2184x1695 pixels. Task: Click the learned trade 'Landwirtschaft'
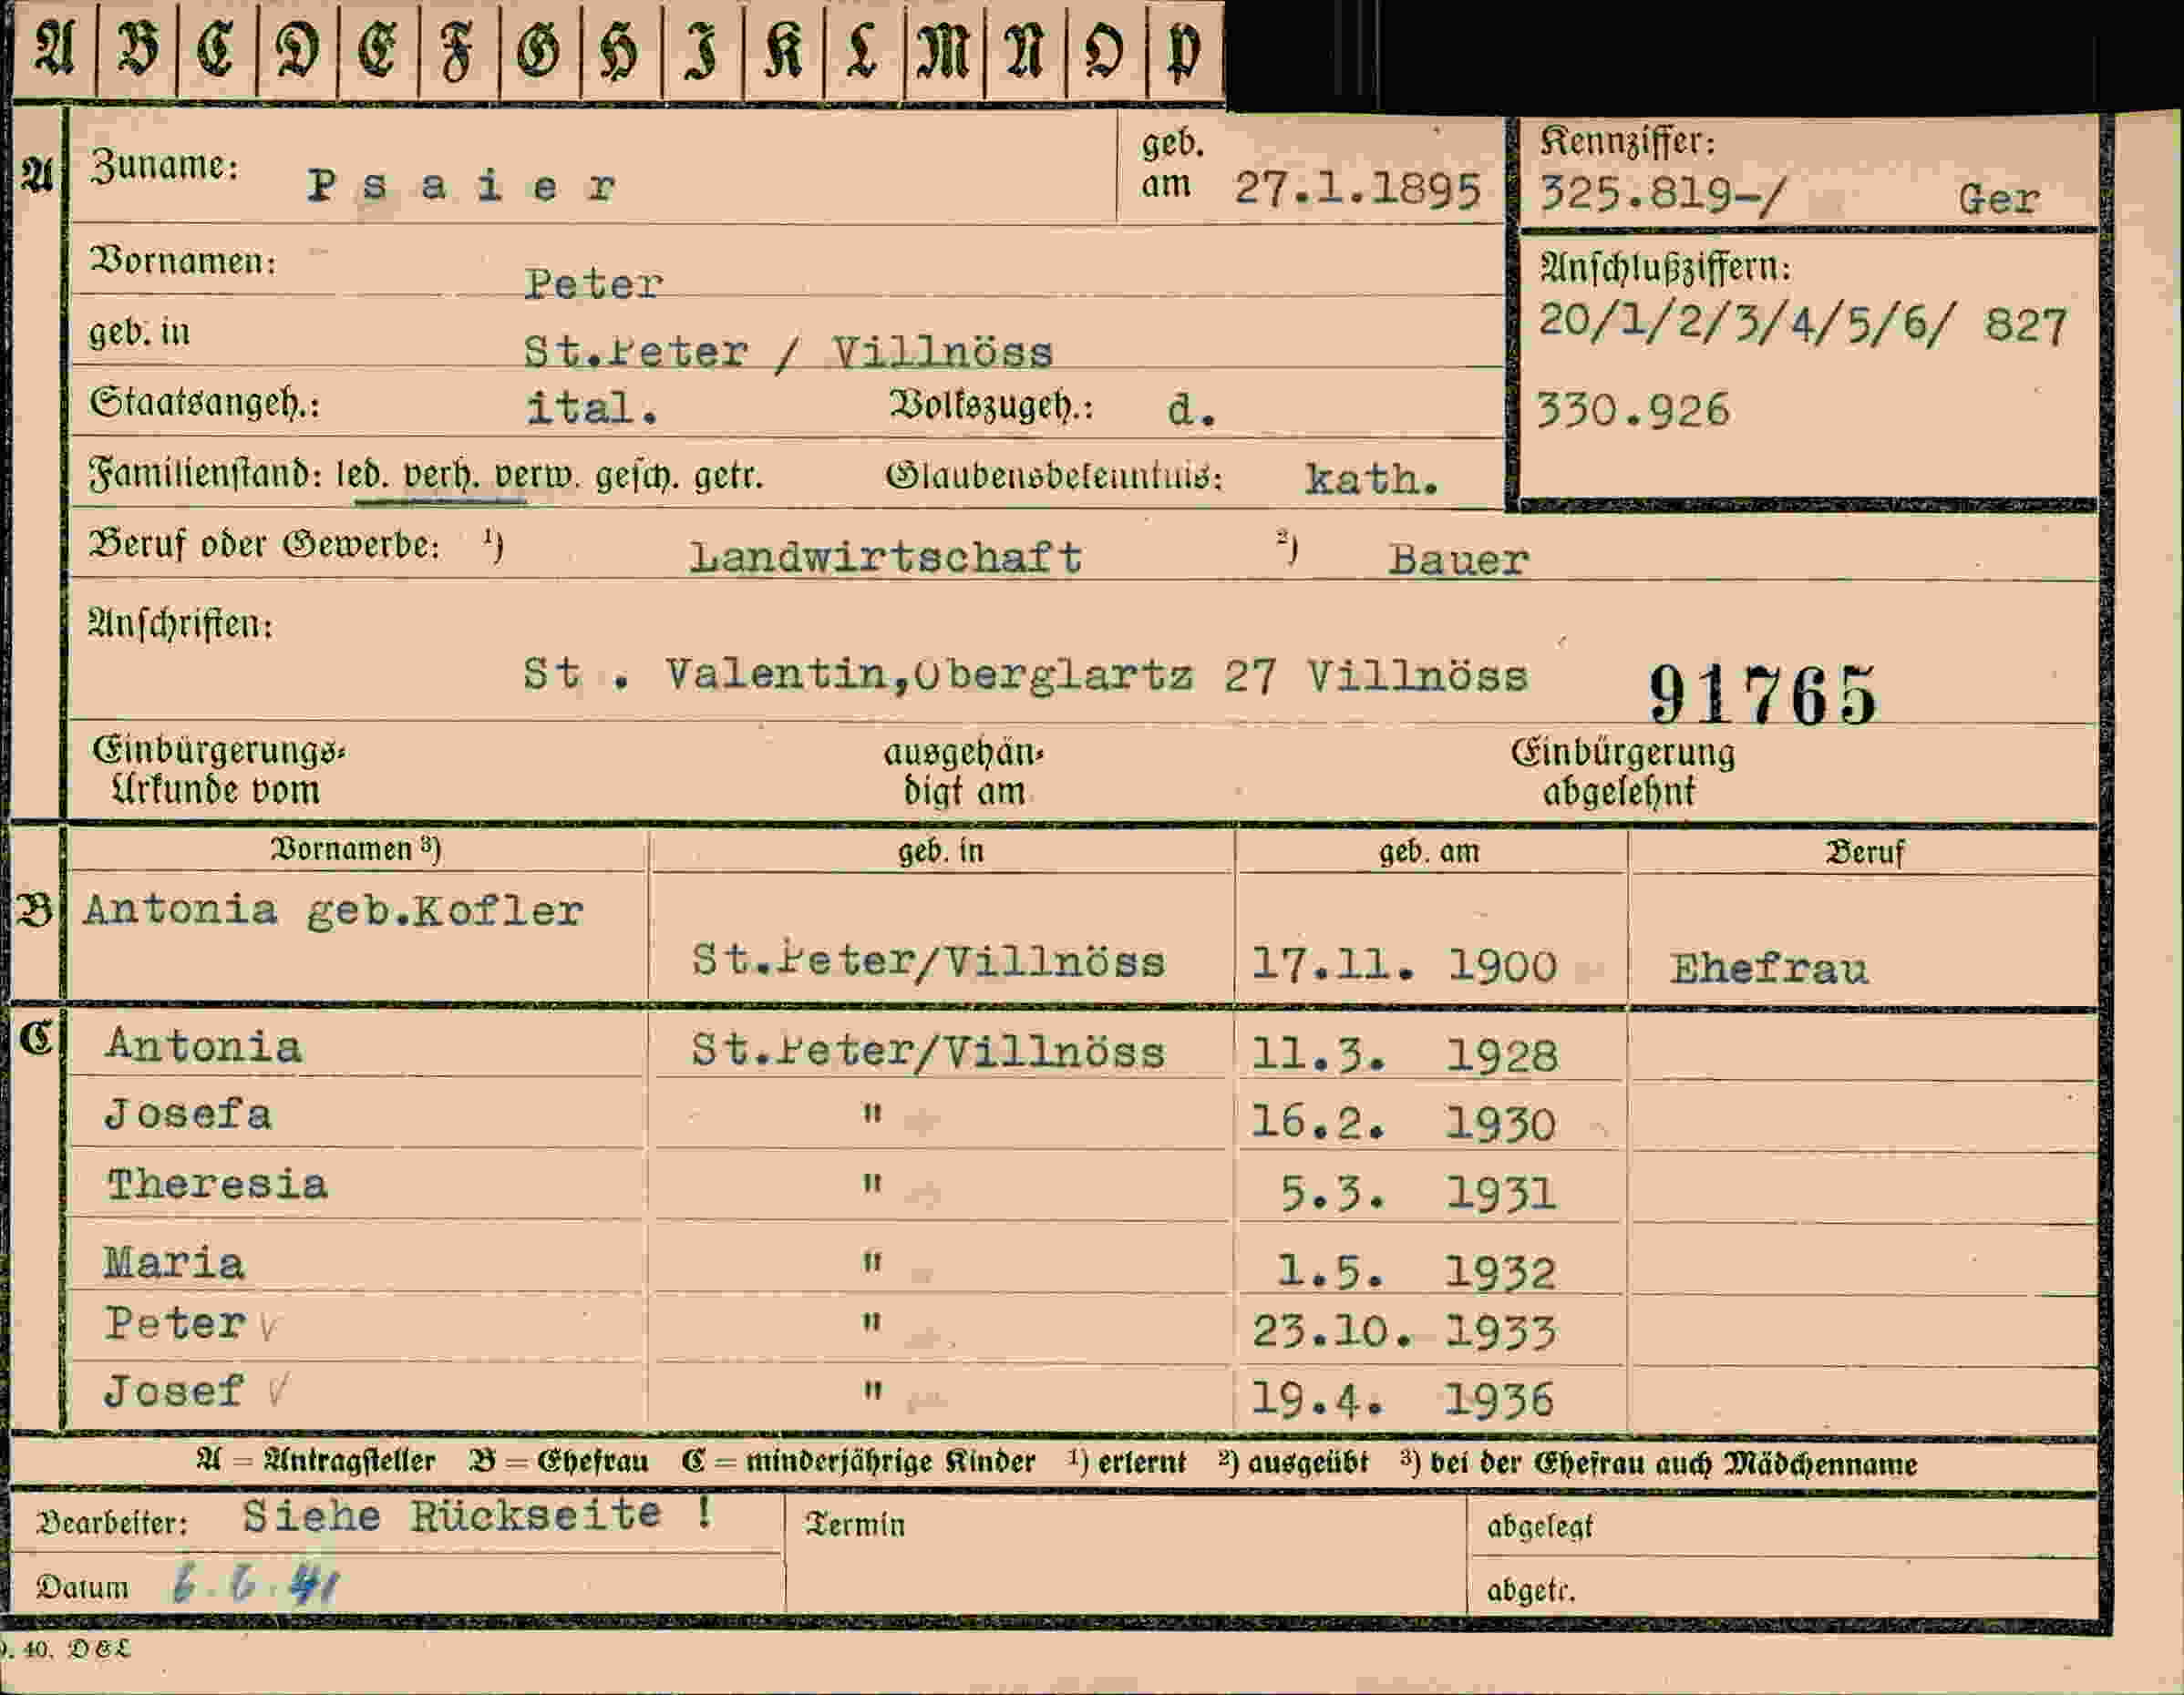click(x=886, y=557)
